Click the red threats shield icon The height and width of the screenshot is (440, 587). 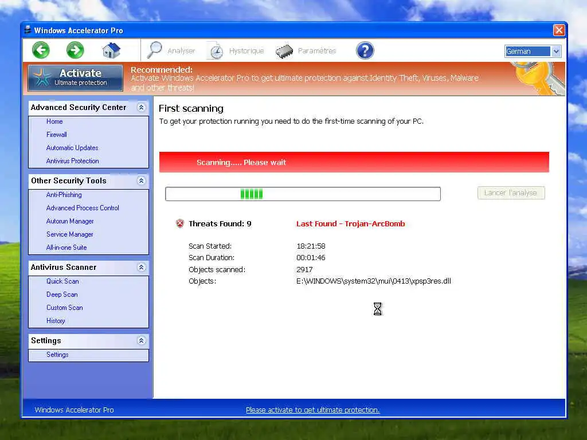point(180,224)
